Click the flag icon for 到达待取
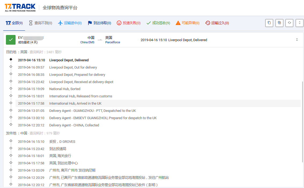Screen dimensions: 304x188 coord(90,23)
